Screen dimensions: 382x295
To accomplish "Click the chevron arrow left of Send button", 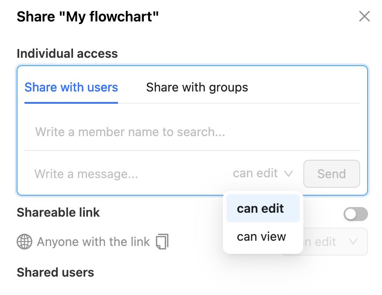I will pyautogui.click(x=288, y=174).
